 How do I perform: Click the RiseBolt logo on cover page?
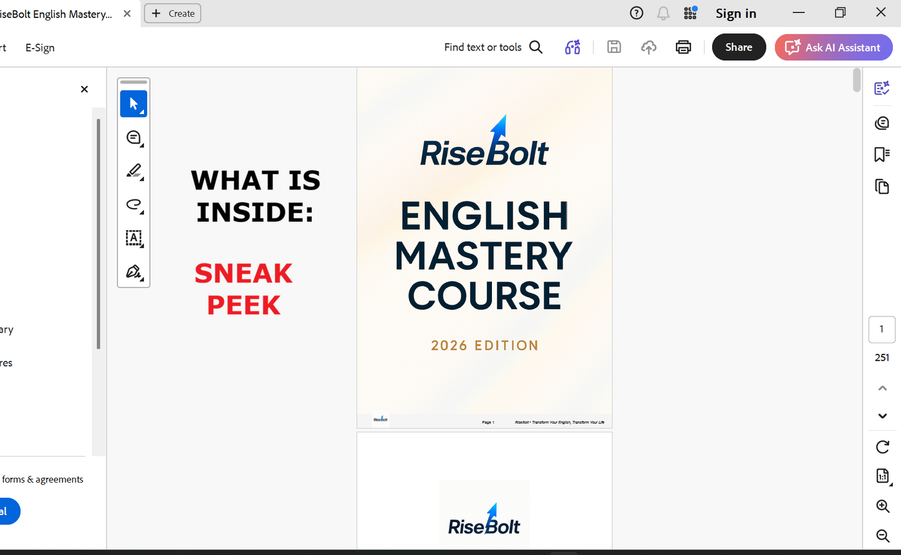(484, 141)
